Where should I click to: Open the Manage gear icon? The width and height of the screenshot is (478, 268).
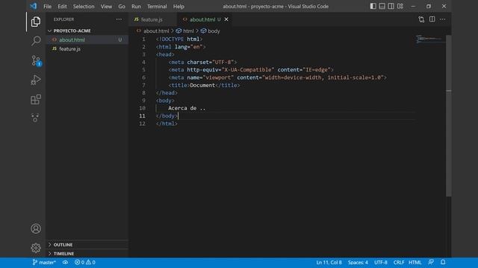[36, 248]
